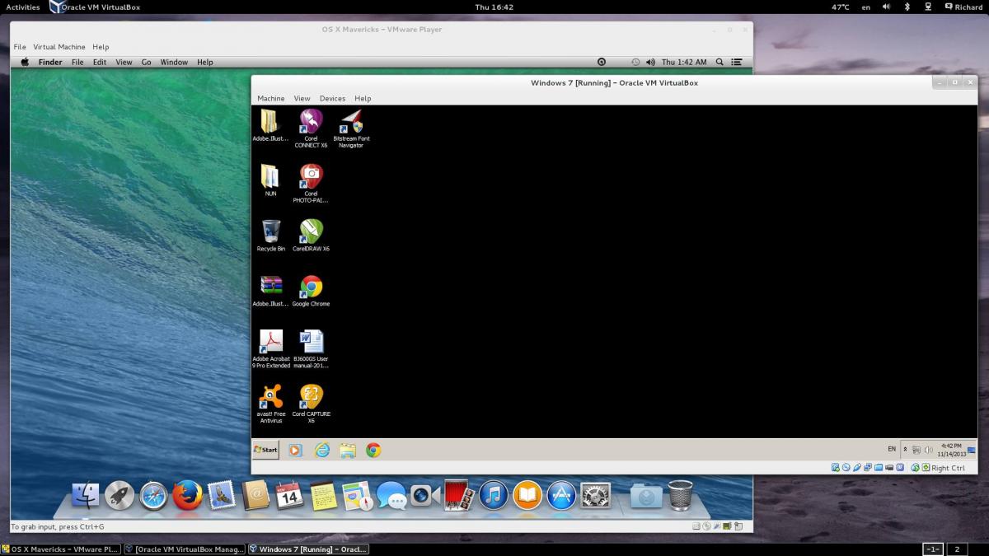The width and height of the screenshot is (989, 556).
Task: Click the Bluetooth icon in GNOME top bar
Action: (907, 7)
